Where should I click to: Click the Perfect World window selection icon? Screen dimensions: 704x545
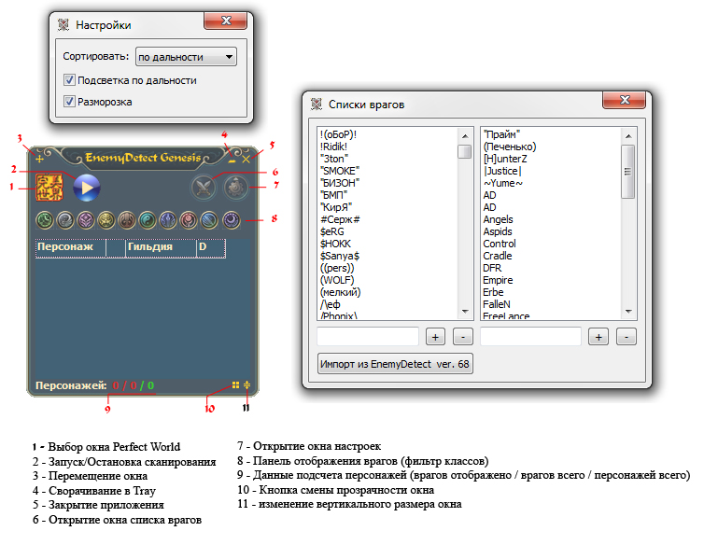pyautogui.click(x=49, y=188)
